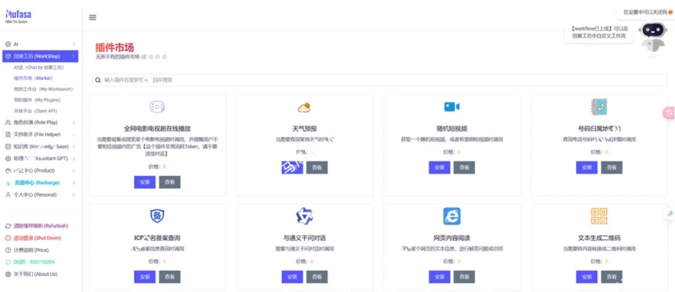675x292 pixels.
Task: Click the ICP domain record shield icon
Action: point(157,216)
